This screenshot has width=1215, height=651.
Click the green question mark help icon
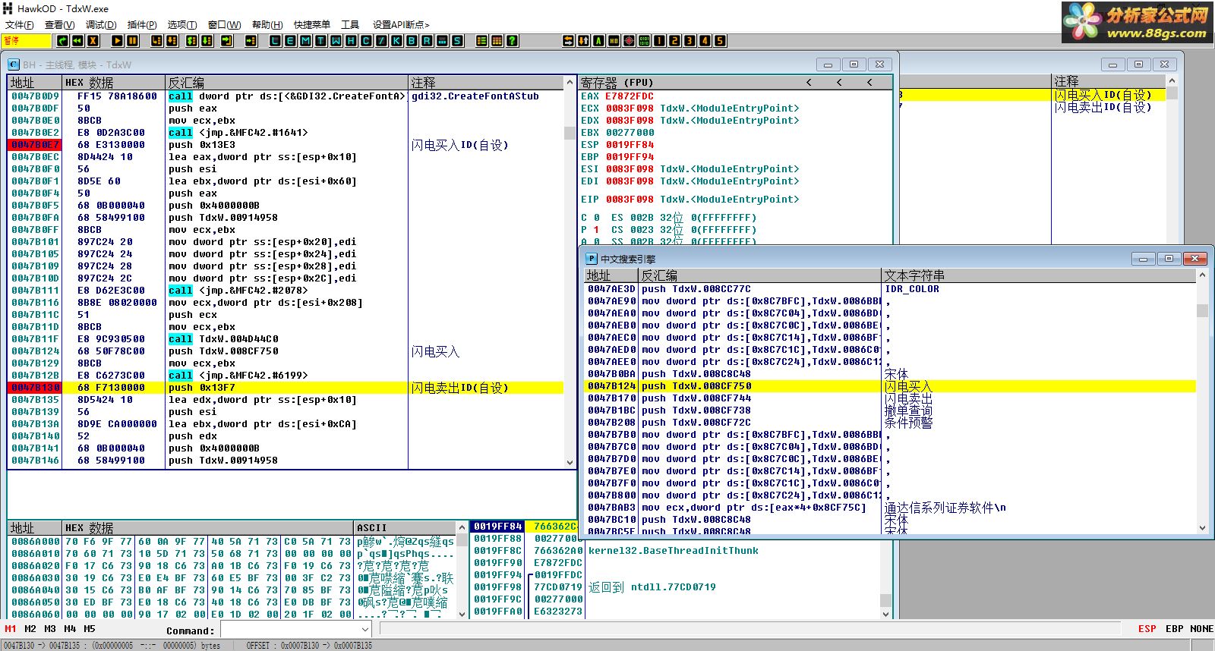point(513,41)
